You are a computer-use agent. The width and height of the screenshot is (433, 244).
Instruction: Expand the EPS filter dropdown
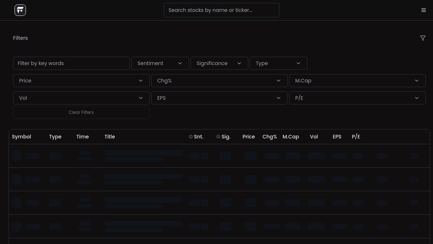(x=219, y=98)
